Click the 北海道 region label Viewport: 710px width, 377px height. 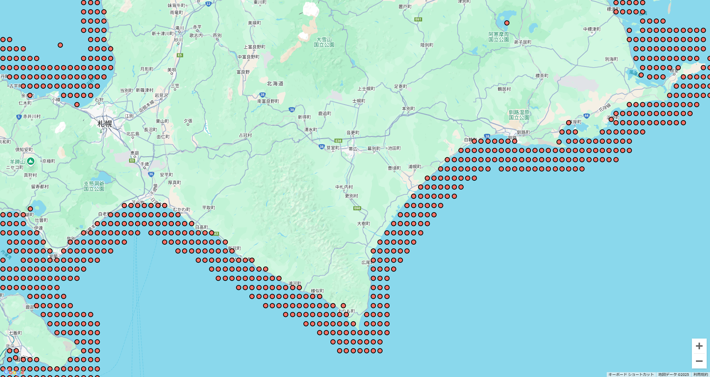click(x=275, y=84)
